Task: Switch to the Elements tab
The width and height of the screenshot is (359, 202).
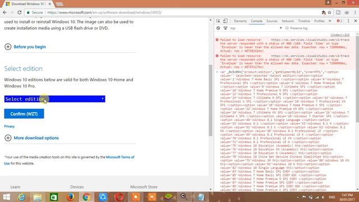Action: [x=240, y=21]
